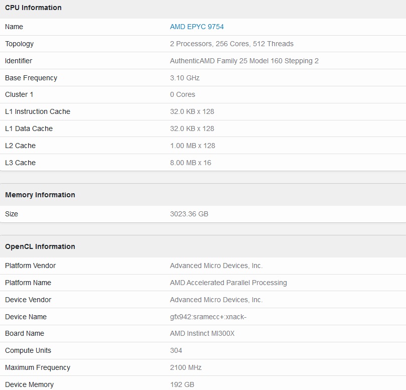Click the L3 Cache 8.00 MB value
The height and width of the screenshot is (390, 406).
coord(191,163)
